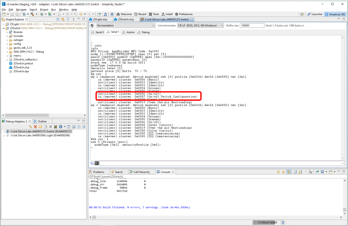
Task: Toggle Link with Editor in Project Explorer
Action: (x=63, y=19)
